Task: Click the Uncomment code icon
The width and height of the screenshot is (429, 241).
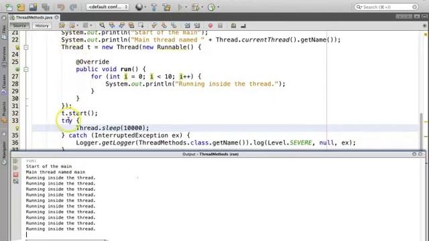Action: (243, 25)
